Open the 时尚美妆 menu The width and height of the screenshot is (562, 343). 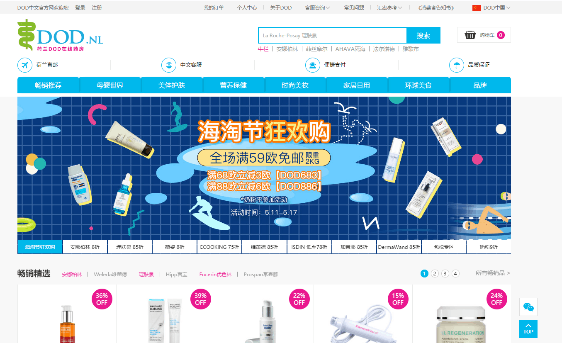tap(295, 85)
